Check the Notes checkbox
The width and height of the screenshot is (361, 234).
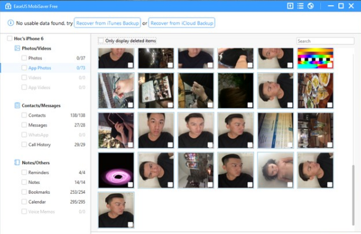click(x=24, y=182)
